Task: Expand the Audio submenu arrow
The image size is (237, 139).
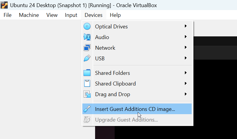Action: point(186,37)
